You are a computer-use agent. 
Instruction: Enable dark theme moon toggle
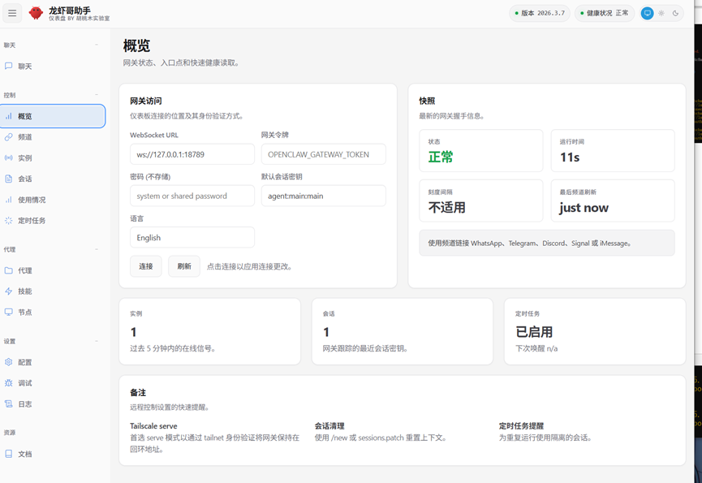(675, 13)
